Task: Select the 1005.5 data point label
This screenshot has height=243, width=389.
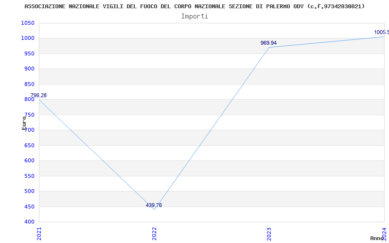Action: point(382,32)
